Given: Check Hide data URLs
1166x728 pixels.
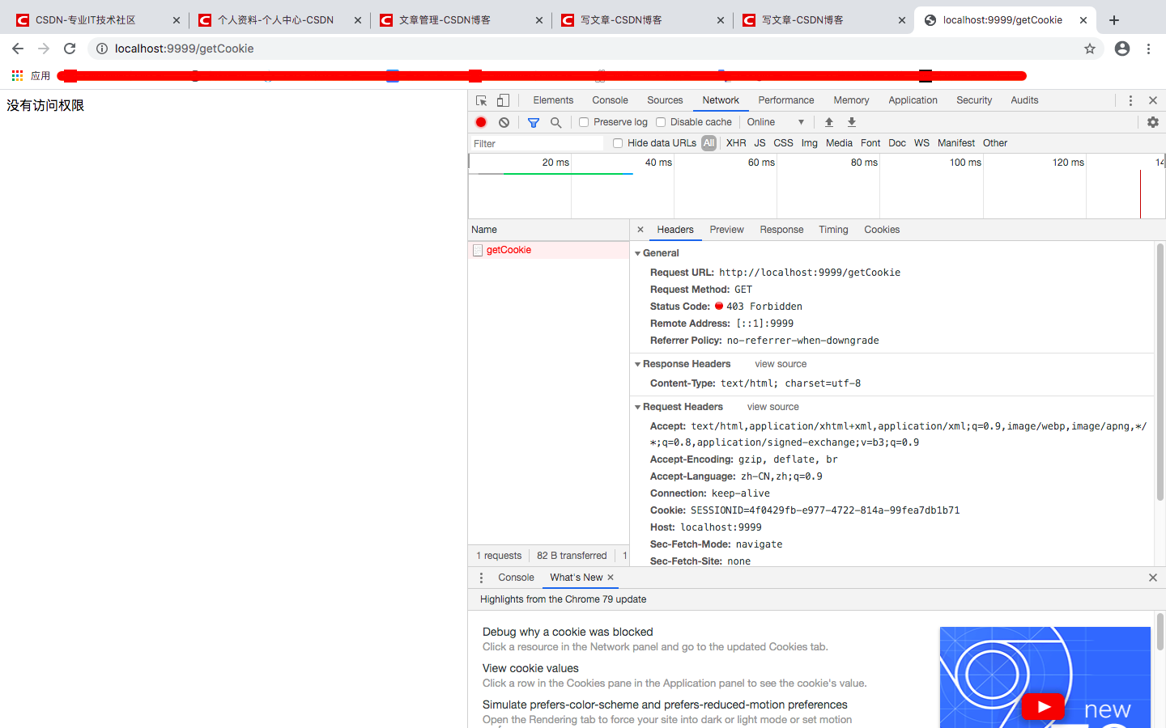Looking at the screenshot, I should (x=618, y=143).
